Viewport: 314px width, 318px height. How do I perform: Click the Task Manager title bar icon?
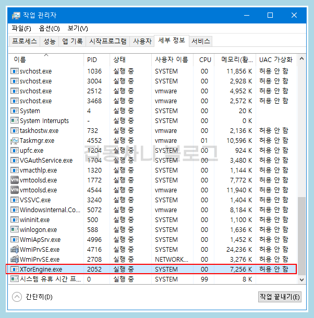click(16, 16)
